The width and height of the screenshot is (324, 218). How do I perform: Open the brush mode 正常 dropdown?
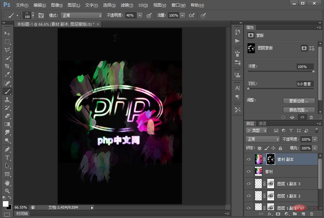pyautogui.click(x=82, y=15)
